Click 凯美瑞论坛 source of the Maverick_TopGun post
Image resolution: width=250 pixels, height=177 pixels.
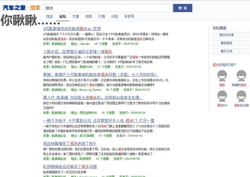(59, 90)
